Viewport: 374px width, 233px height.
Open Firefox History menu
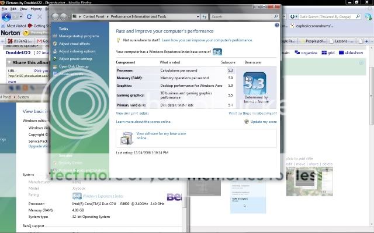(x=36, y=9)
